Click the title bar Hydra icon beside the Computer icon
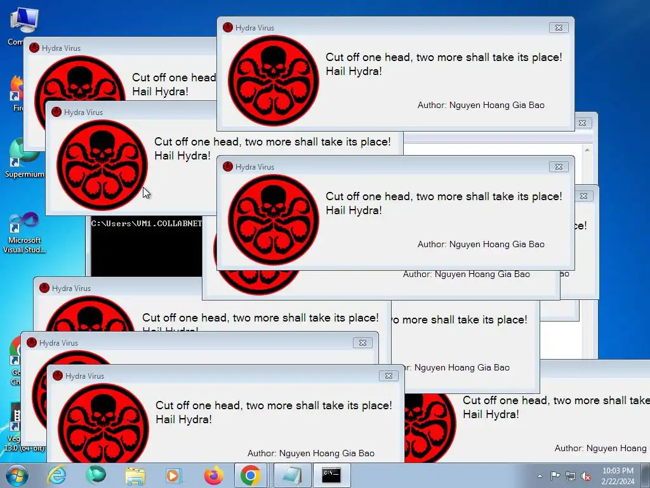The image size is (650, 488). tap(34, 48)
